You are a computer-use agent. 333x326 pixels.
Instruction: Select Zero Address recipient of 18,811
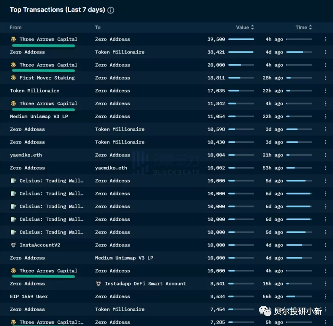[x=113, y=78]
